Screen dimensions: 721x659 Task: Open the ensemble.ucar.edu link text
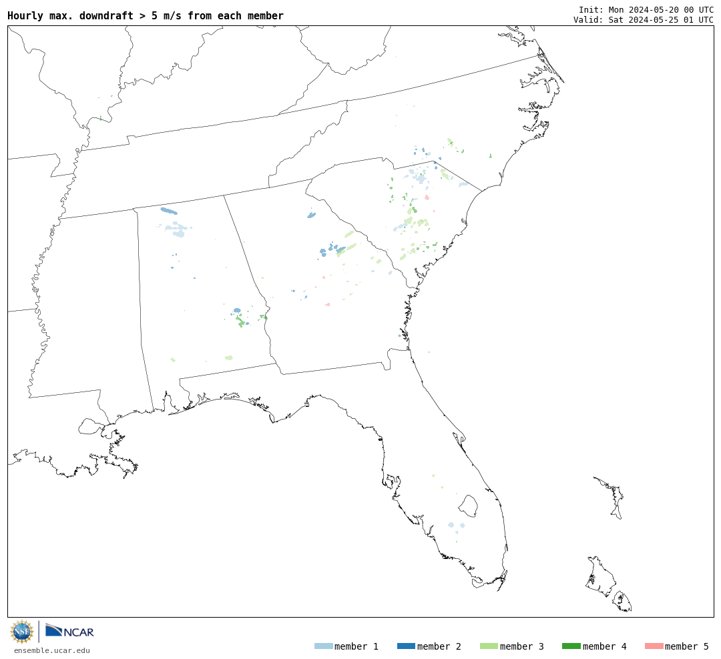tap(52, 650)
